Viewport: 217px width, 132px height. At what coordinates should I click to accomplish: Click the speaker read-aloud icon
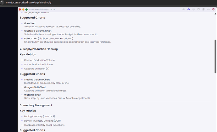(x=184, y=9)
